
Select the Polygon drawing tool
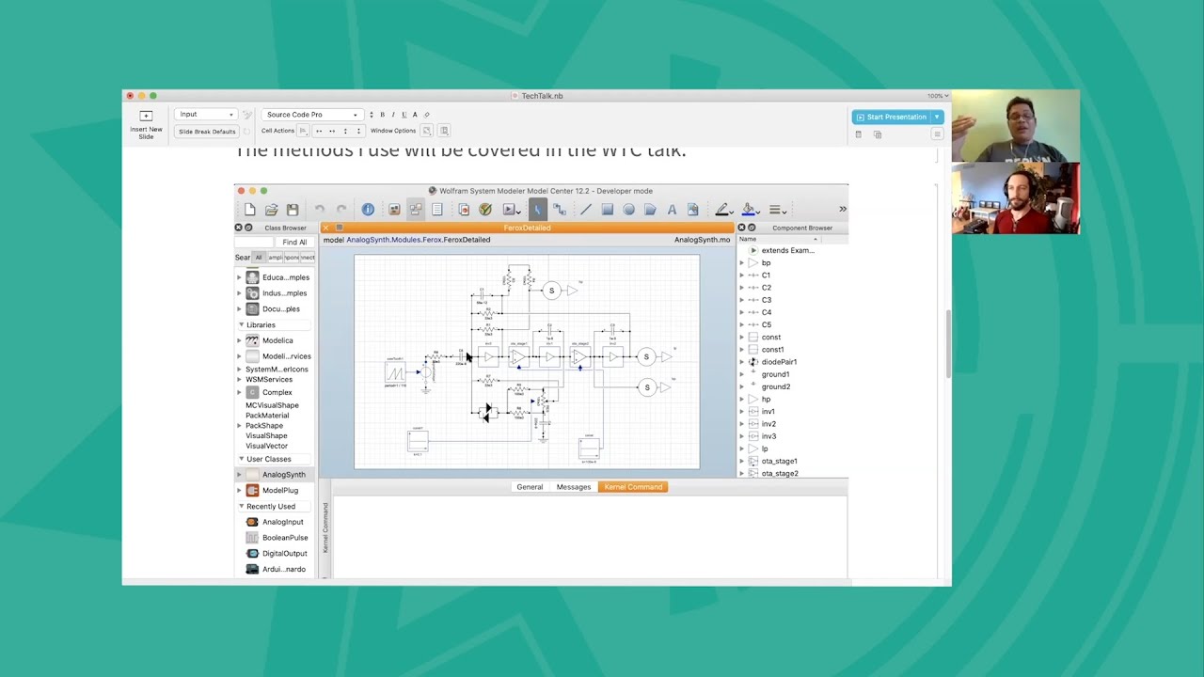coord(650,210)
